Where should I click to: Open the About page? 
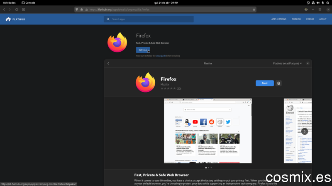pyautogui.click(x=323, y=19)
